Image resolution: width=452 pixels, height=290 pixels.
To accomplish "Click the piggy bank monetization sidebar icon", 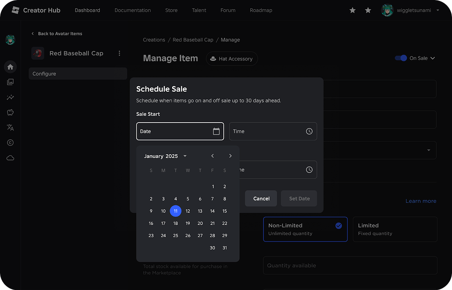I will [x=10, y=112].
